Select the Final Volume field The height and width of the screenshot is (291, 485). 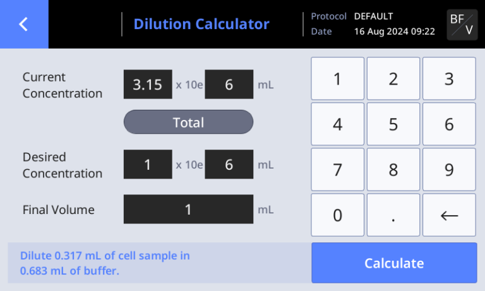[x=188, y=209]
